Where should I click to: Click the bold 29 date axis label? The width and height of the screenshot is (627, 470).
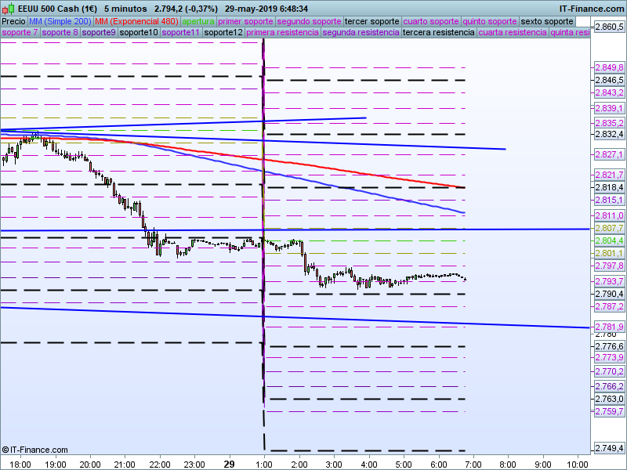229,464
